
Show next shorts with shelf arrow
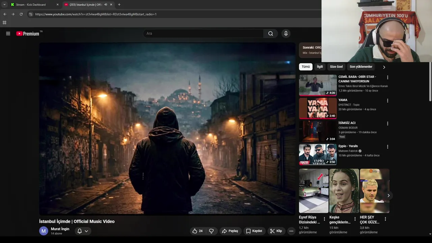[388, 195]
